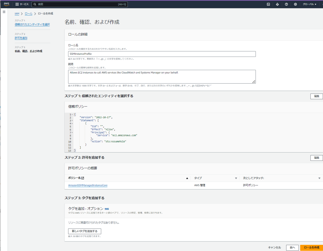Click キャンセル button

click(275, 248)
